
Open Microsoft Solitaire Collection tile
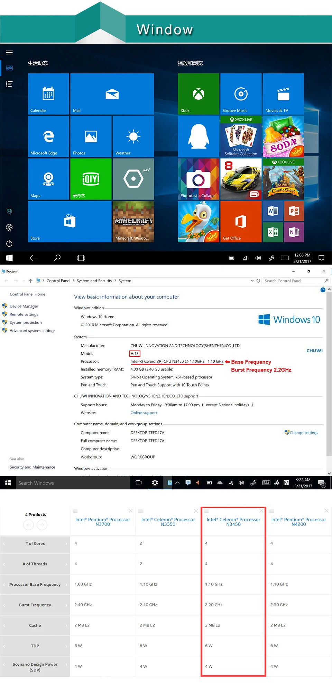241,136
